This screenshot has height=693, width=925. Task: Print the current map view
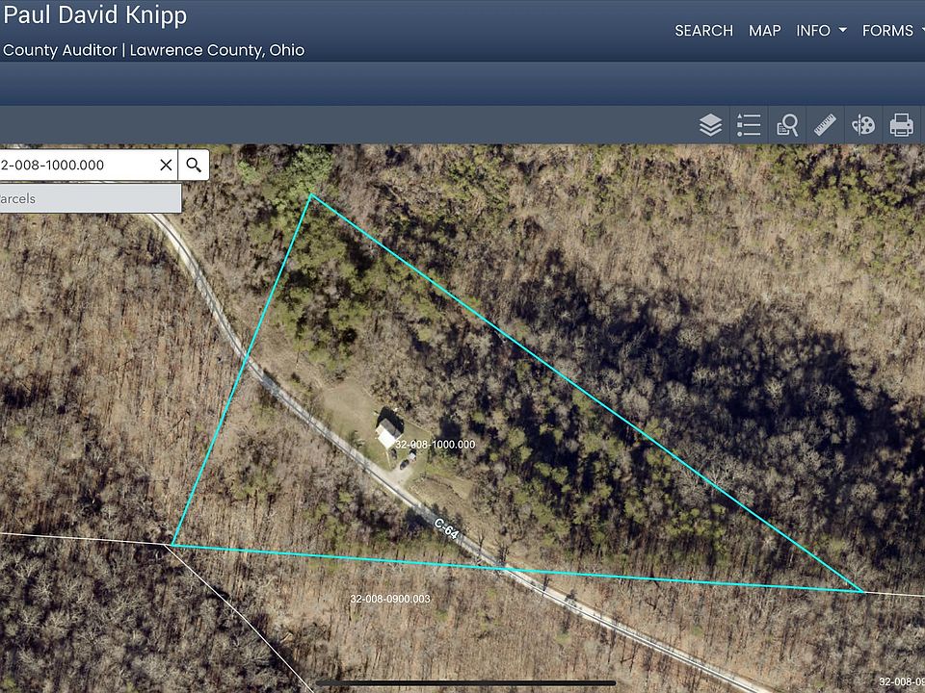click(x=902, y=125)
